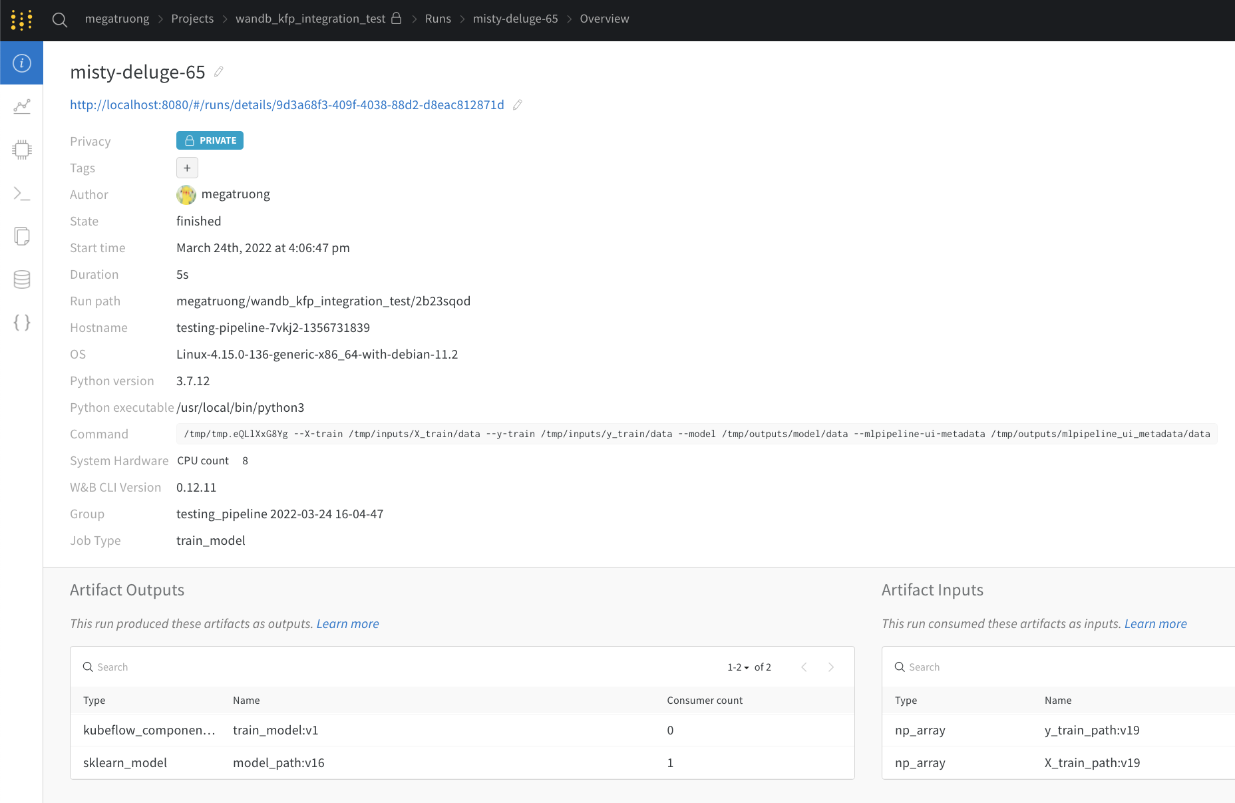
Task: Open raw run config via curly-braces icon
Action: pos(22,323)
